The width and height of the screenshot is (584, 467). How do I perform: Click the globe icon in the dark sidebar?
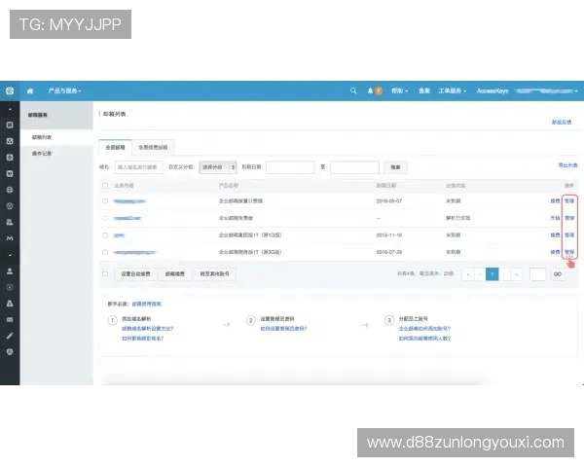click(10, 190)
